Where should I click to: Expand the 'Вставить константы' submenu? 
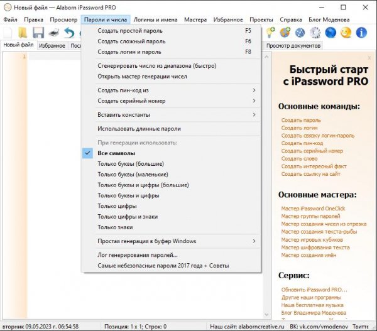point(172,115)
